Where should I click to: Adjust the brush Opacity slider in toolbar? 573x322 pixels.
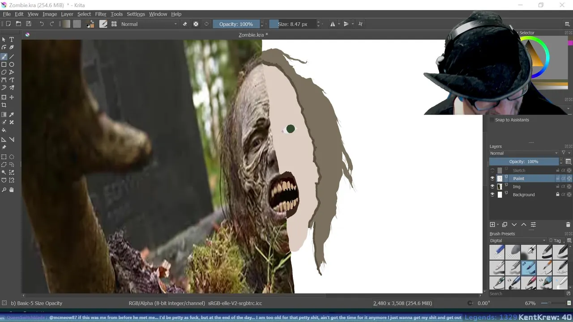(236, 24)
